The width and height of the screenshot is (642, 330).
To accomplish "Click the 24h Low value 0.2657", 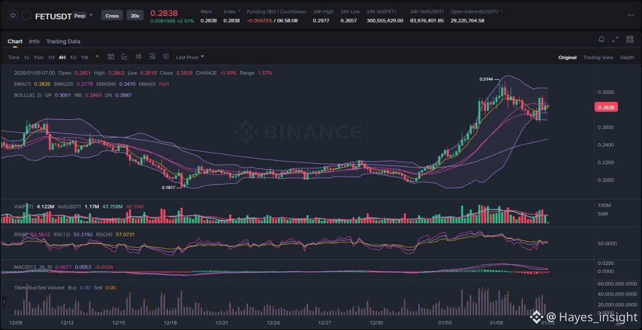I will (349, 21).
